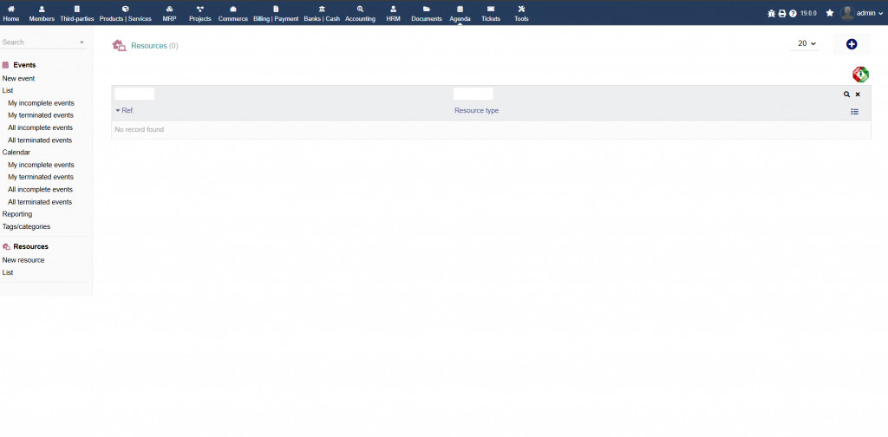Click the print page icon
This screenshot has height=437, width=888.
click(782, 13)
